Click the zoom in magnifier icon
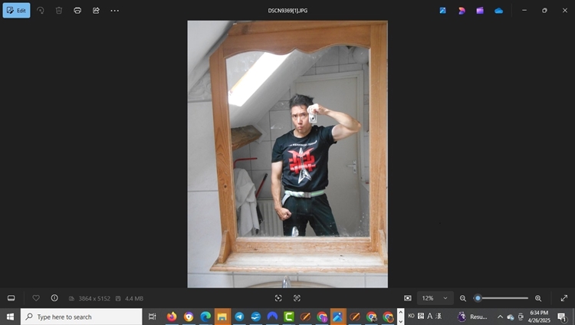 [538, 298]
